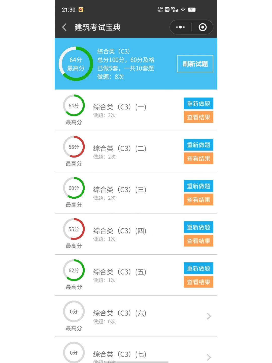The height and width of the screenshot is (363, 272).
Task: Tap the 56分 red score circle
Action: (x=74, y=147)
